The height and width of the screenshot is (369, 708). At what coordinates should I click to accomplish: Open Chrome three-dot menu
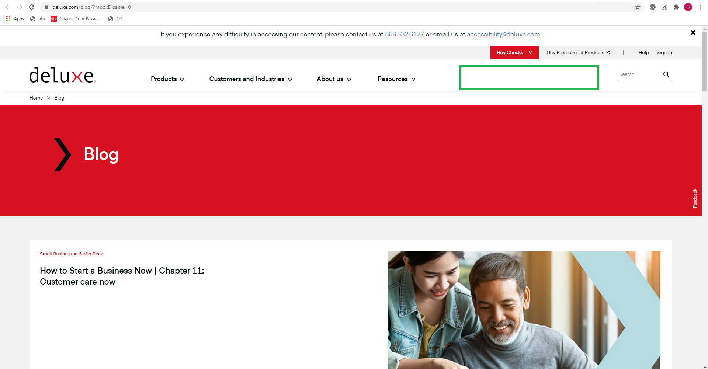tap(700, 7)
